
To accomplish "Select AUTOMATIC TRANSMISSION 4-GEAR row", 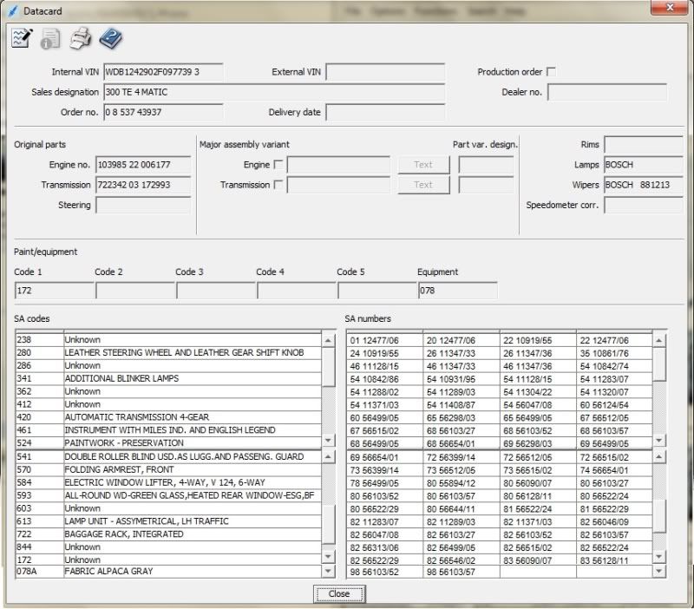I will click(168, 417).
